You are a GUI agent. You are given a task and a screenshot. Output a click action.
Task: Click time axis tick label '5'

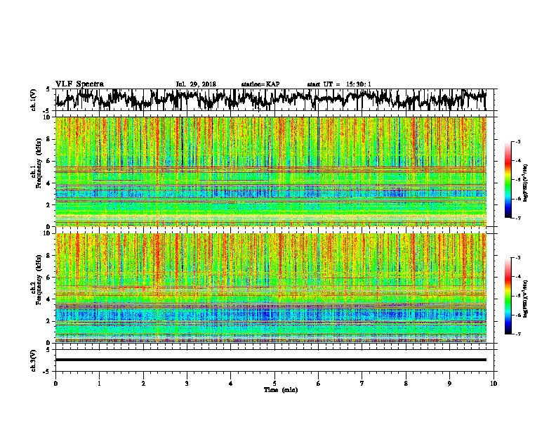274,383
